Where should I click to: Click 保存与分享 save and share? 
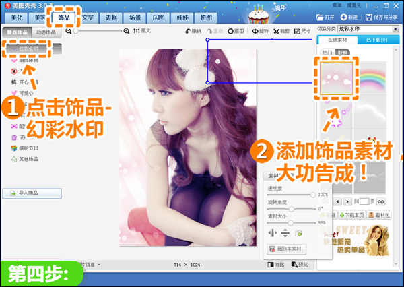pyautogui.click(x=382, y=18)
